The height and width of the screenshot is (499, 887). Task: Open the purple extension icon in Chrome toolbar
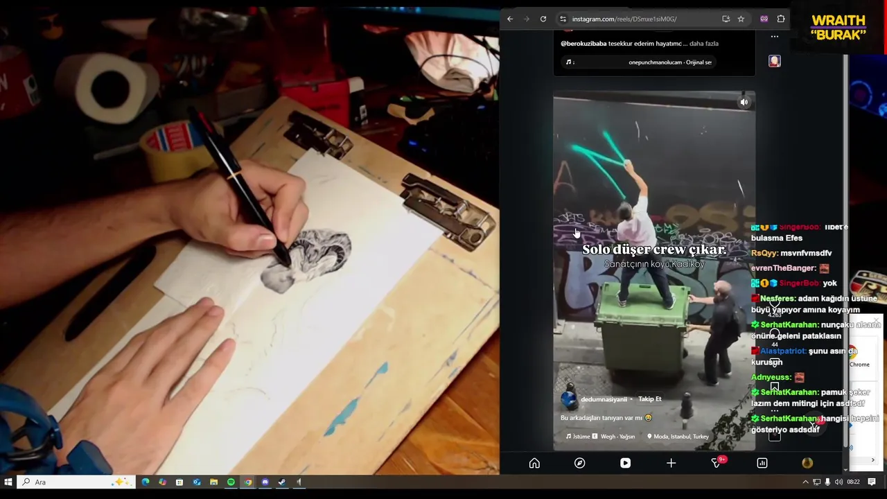click(764, 19)
